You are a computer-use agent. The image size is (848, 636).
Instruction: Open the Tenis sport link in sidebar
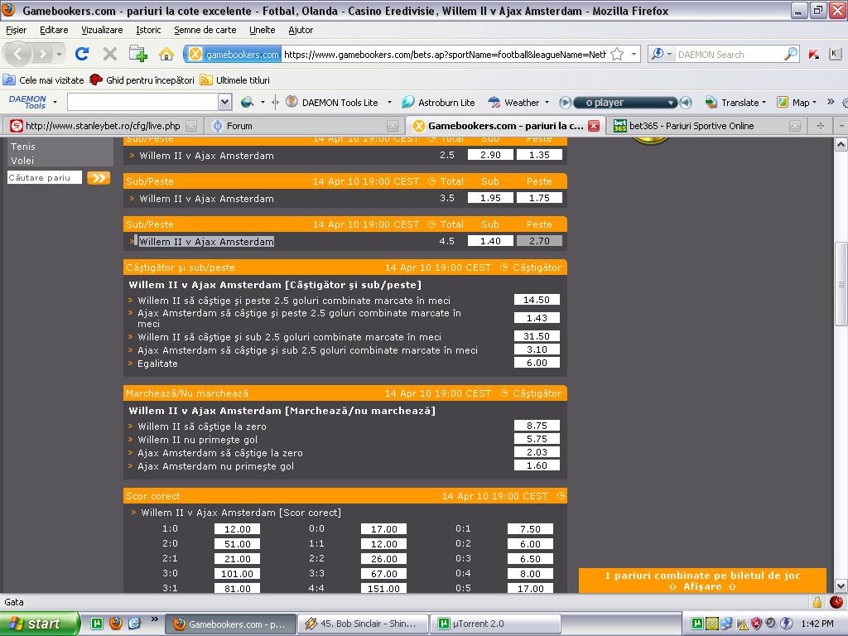click(22, 147)
